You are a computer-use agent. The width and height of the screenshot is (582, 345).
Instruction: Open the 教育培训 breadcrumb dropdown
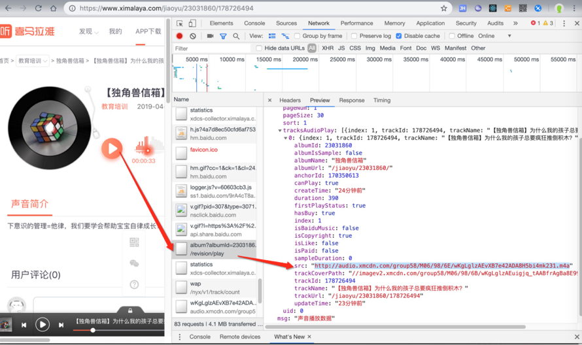tap(33, 61)
